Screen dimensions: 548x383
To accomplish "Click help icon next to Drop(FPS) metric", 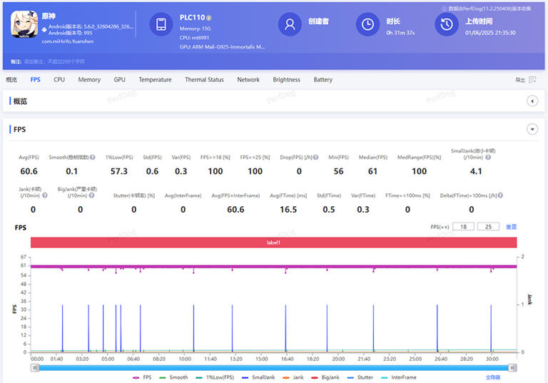I will click(x=315, y=157).
